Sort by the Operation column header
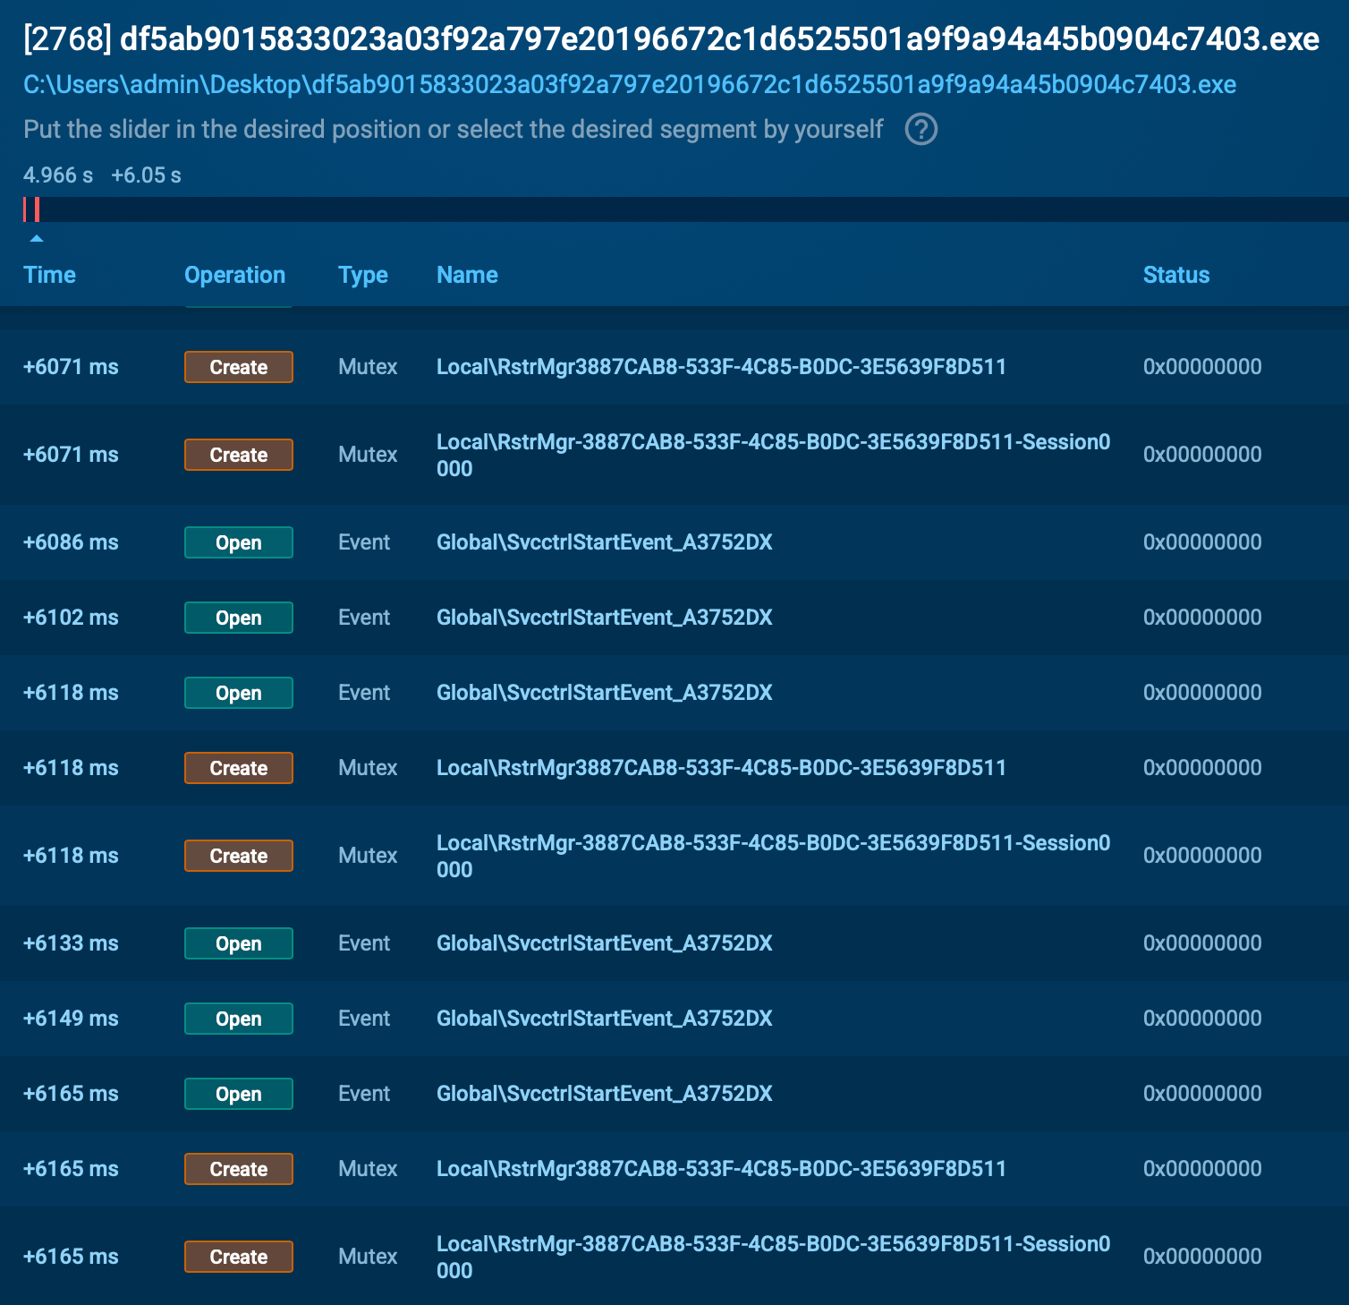 coord(234,275)
